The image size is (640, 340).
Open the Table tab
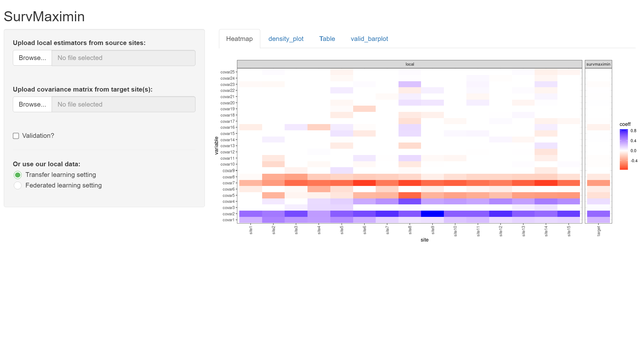[x=327, y=39]
